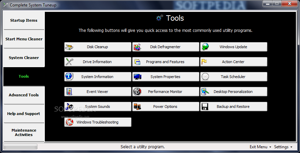Select the Tools tab

pos(24,76)
